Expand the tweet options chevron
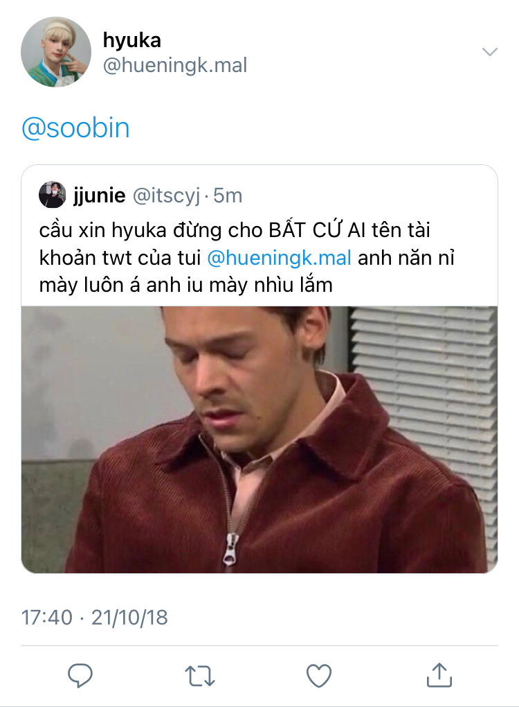 tap(490, 52)
